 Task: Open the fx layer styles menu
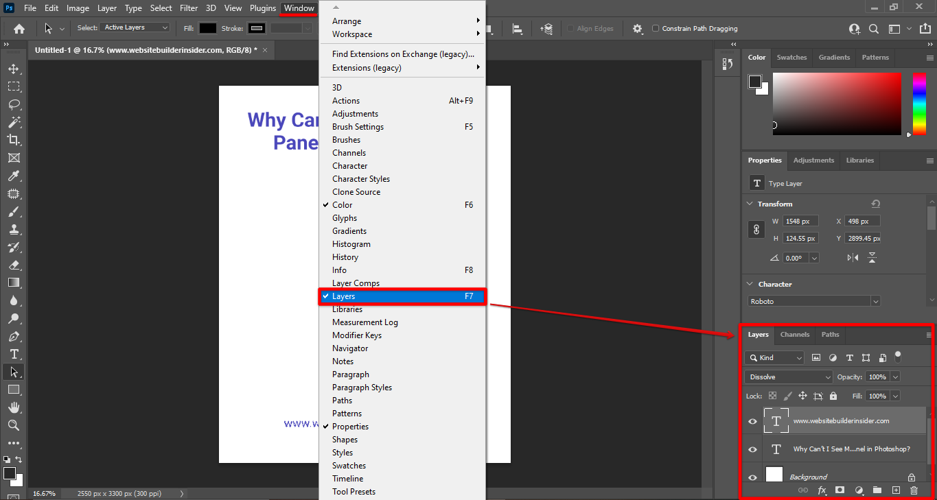pyautogui.click(x=822, y=490)
